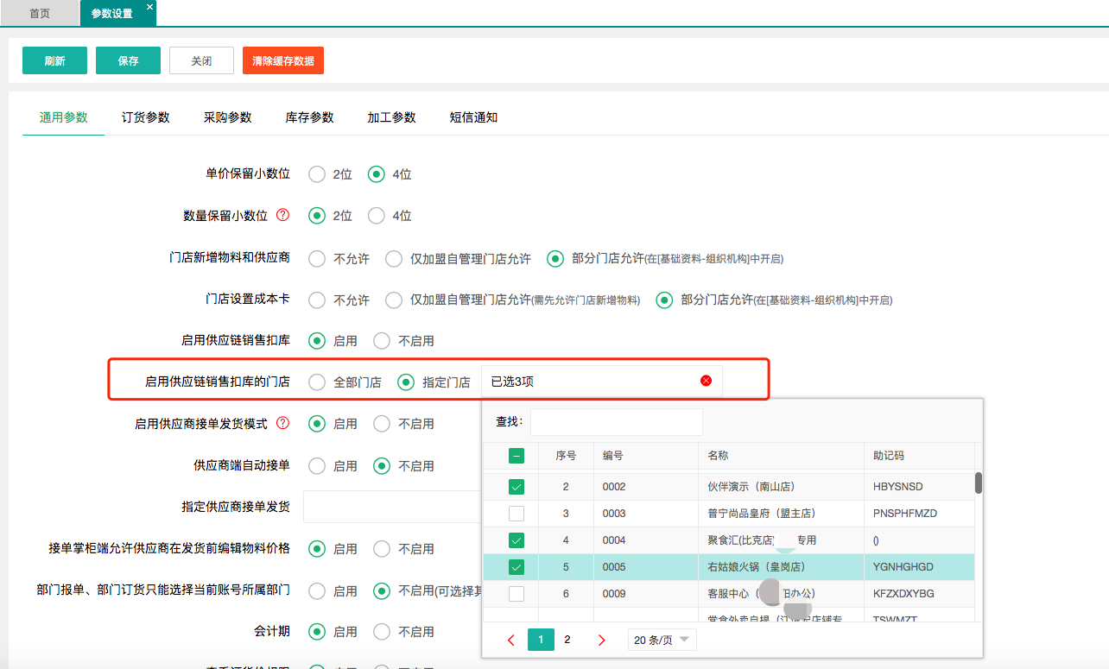Click the 名称 column header
This screenshot has width=1109, height=669.
[781, 456]
